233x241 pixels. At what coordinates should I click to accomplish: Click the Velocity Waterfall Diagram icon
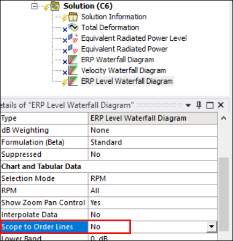[x=73, y=70]
